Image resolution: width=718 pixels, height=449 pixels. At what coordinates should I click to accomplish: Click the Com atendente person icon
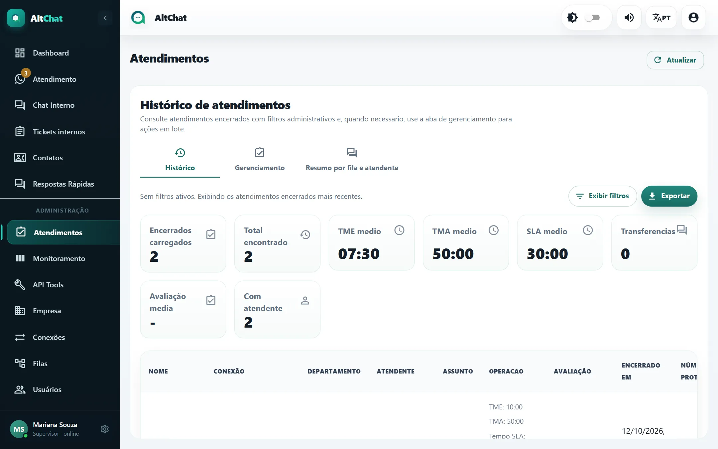pos(305,301)
